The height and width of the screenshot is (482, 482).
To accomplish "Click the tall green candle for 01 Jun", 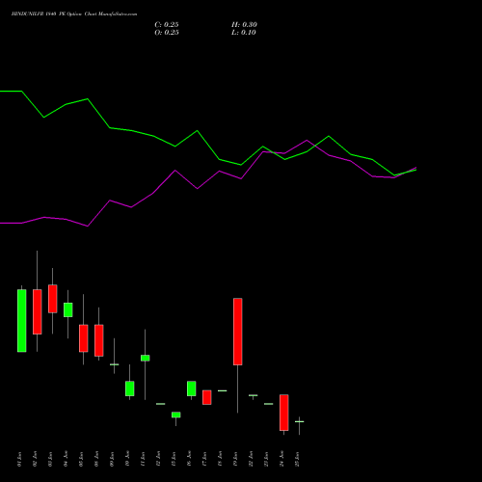I will [22, 321].
